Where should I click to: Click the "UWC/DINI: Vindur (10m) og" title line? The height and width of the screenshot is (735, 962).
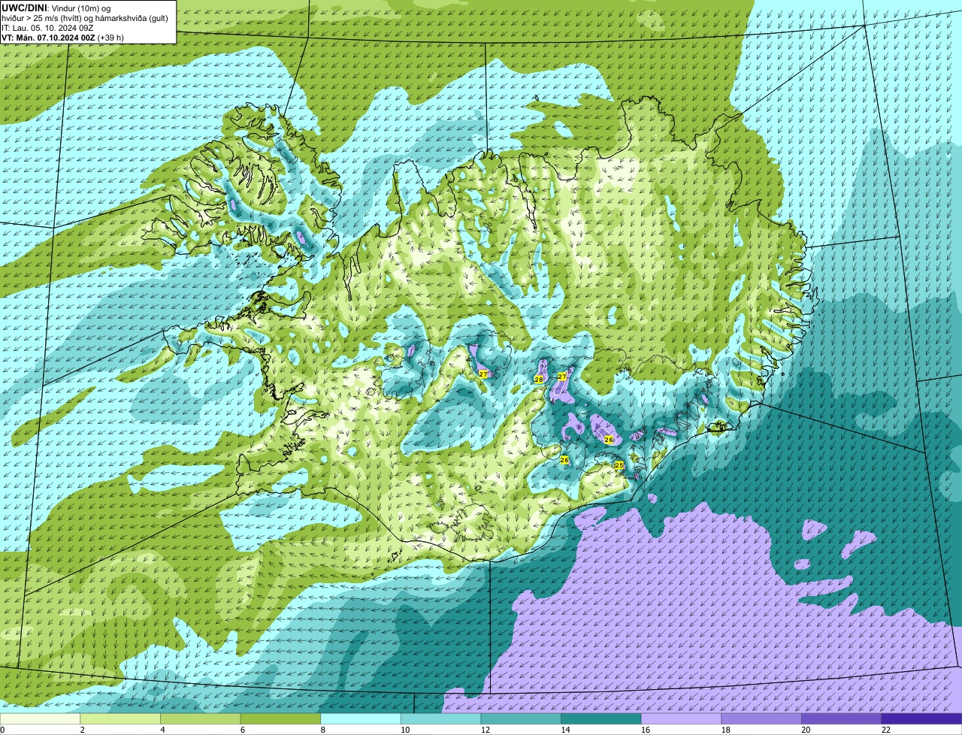point(56,8)
